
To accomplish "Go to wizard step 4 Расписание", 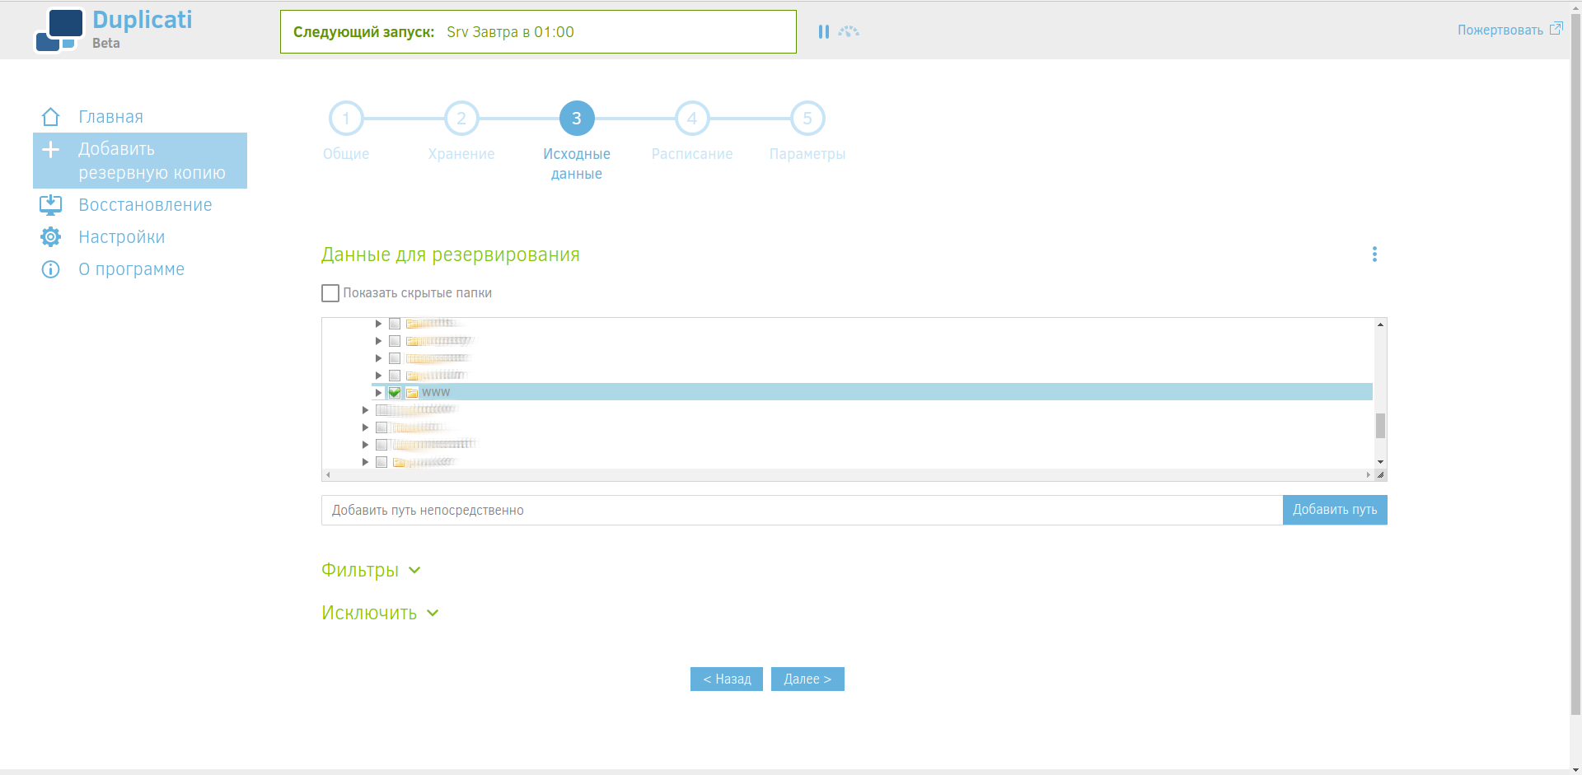I will click(x=692, y=119).
